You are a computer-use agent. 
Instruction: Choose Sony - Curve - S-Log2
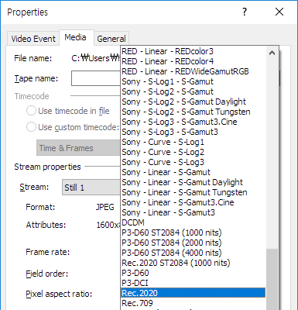(193, 152)
